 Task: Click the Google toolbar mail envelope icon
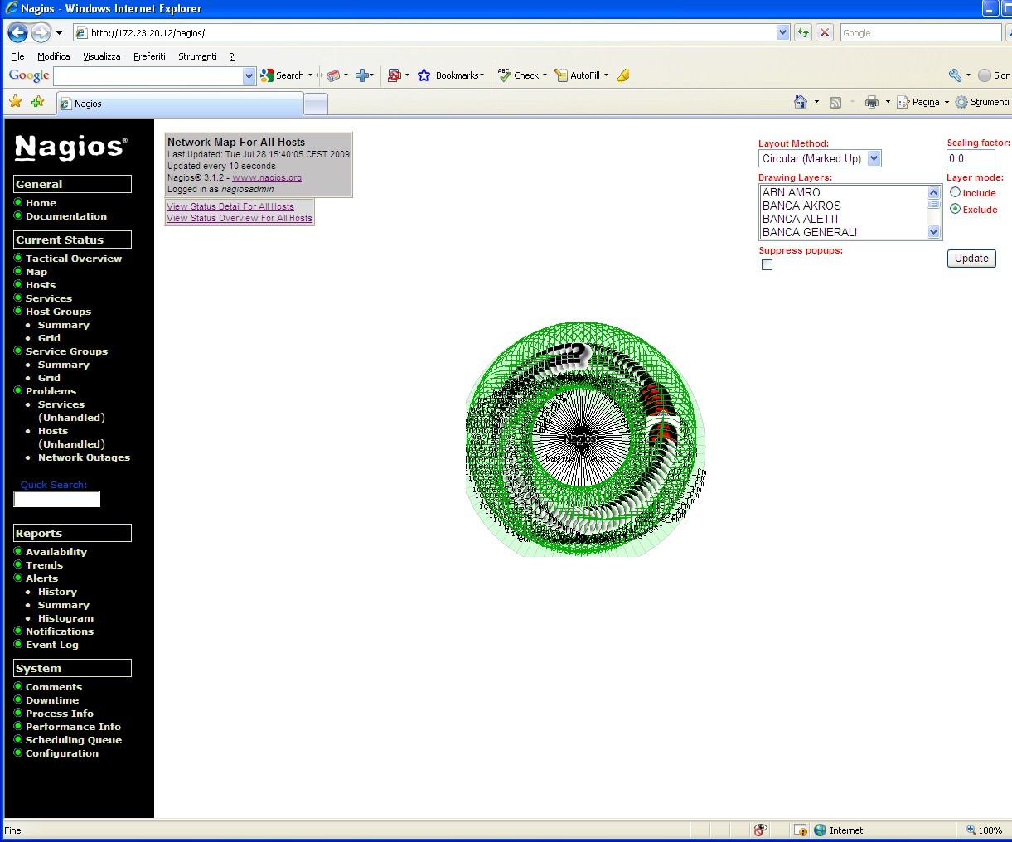click(333, 75)
